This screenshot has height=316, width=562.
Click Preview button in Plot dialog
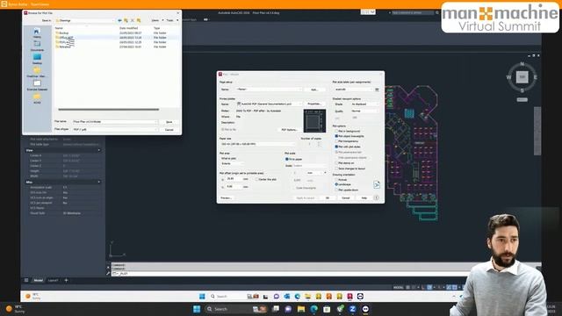point(227,197)
